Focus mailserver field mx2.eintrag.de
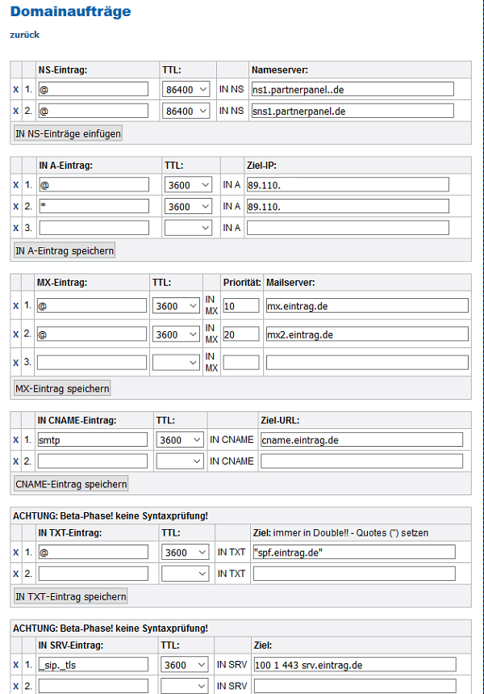This screenshot has height=694, width=484. point(367,334)
